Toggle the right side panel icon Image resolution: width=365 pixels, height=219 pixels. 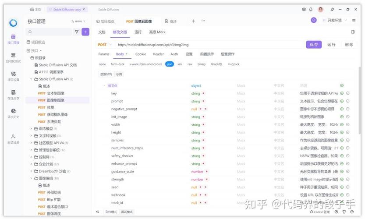[353, 32]
